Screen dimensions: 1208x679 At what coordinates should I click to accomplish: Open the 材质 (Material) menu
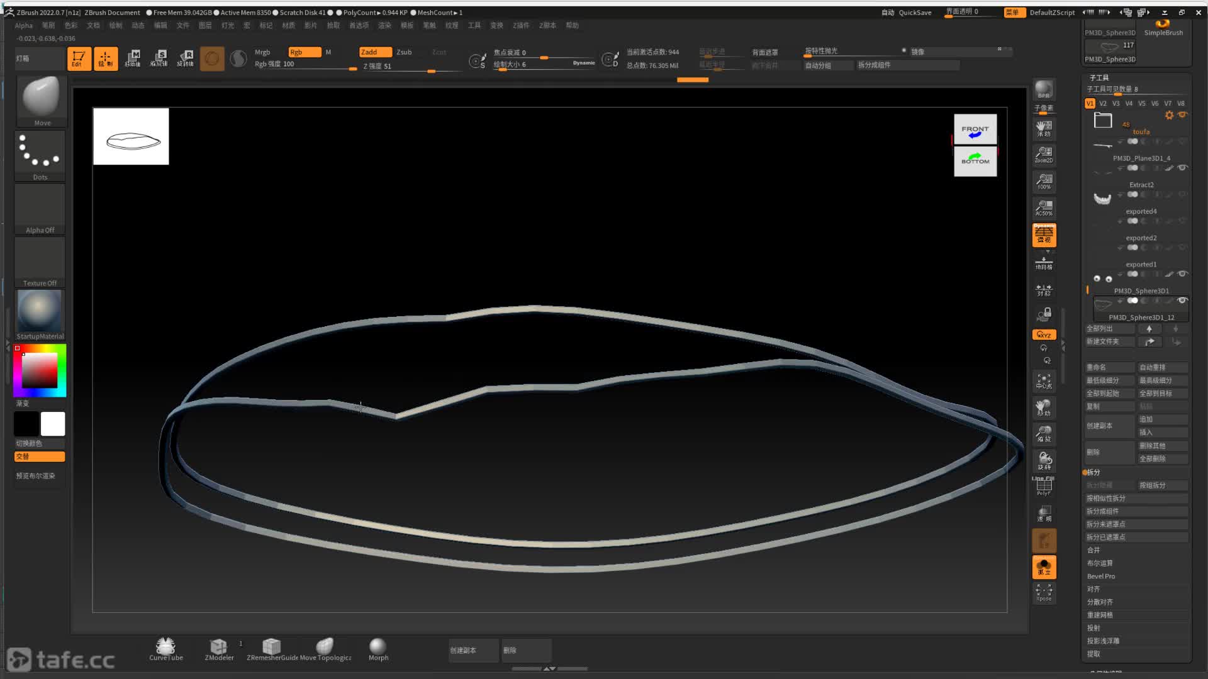[288, 26]
